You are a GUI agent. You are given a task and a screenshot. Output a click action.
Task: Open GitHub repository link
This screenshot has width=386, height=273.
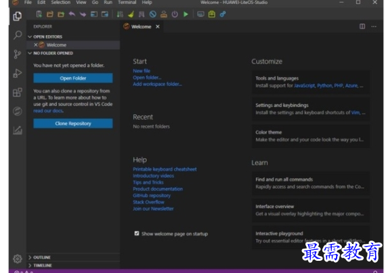point(152,195)
